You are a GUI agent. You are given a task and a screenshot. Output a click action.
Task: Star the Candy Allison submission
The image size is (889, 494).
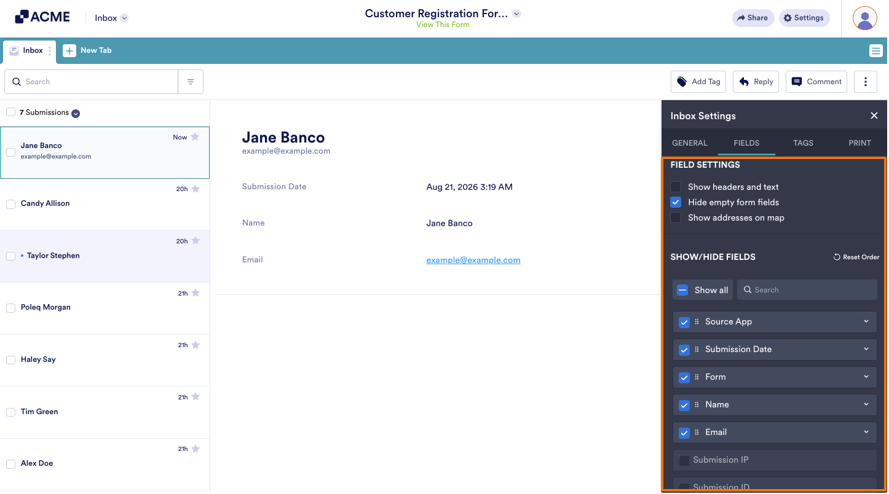click(x=196, y=189)
